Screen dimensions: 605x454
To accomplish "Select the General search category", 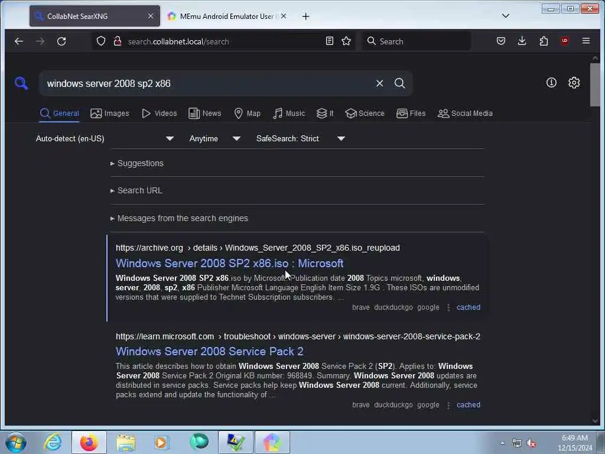I will (x=59, y=113).
